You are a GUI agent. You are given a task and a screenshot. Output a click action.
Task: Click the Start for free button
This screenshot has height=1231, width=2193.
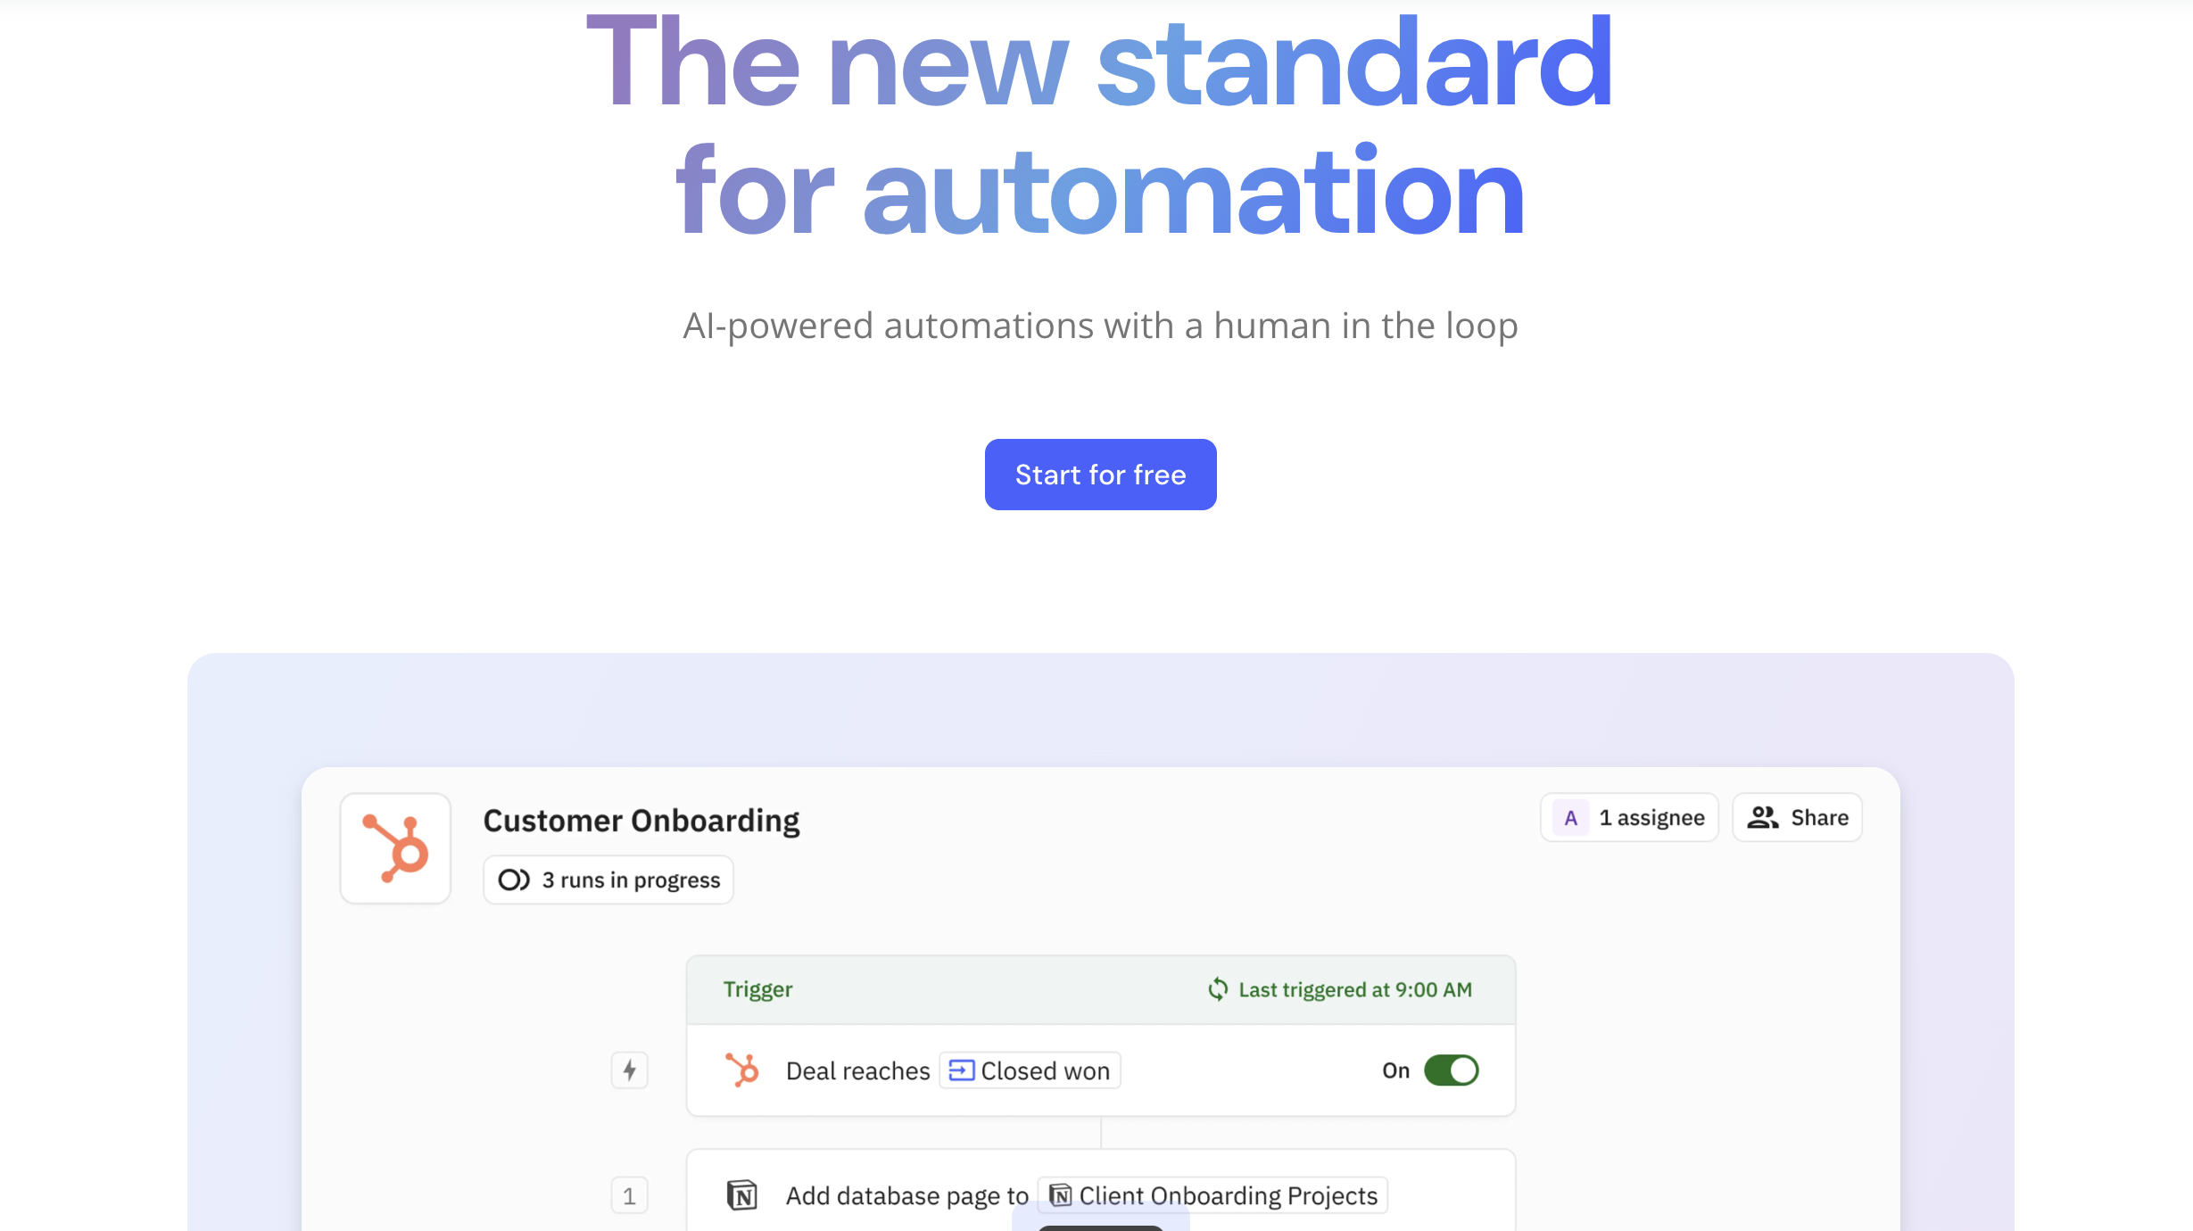pyautogui.click(x=1100, y=475)
